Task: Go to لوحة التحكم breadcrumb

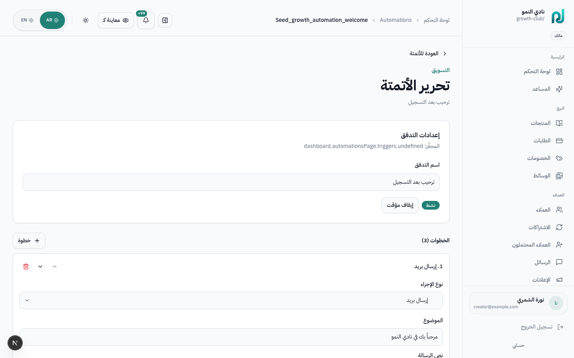Action: click(436, 20)
